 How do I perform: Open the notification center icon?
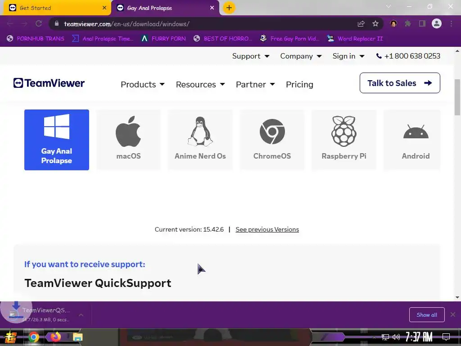pyautogui.click(x=446, y=337)
